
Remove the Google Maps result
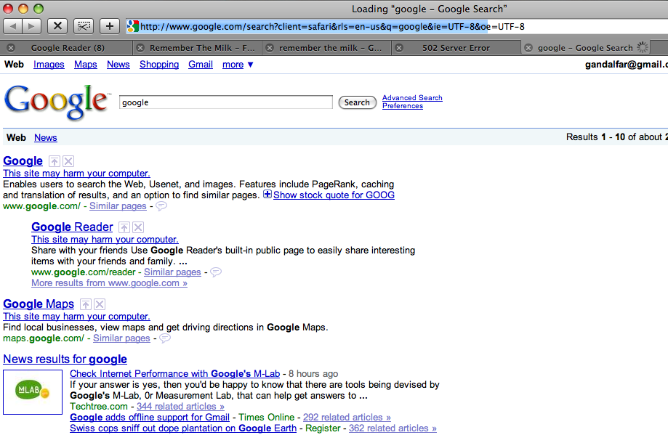coord(100,304)
